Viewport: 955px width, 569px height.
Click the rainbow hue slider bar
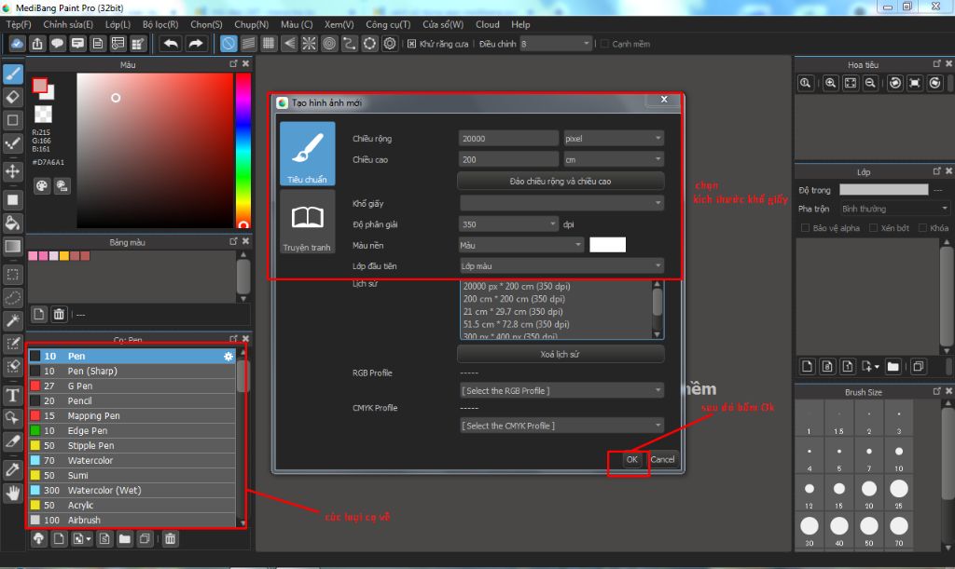[x=243, y=150]
